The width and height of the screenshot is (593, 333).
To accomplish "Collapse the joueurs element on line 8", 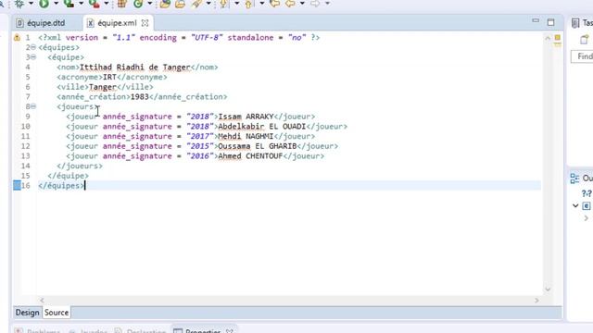I will (33, 106).
